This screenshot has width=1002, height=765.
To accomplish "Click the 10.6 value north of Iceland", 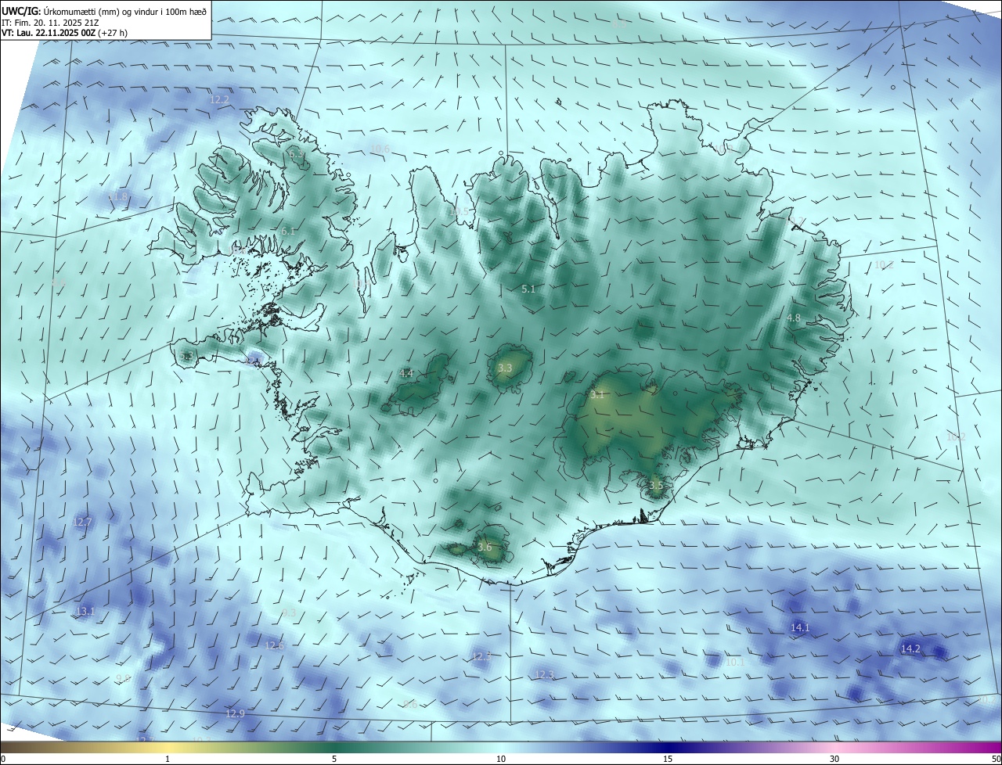I will point(380,149).
